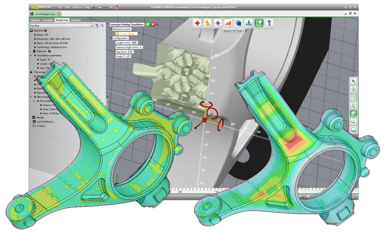The image size is (390, 233).
Task: Click the layers with arrow icon in right sidebar
Action: click(x=353, y=105)
